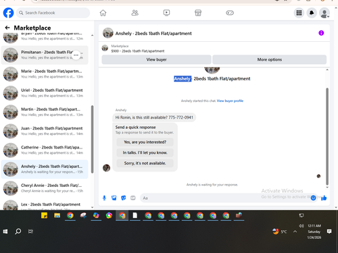Open the Gaming controller icon
This screenshot has height=253, width=338.
tap(230, 13)
